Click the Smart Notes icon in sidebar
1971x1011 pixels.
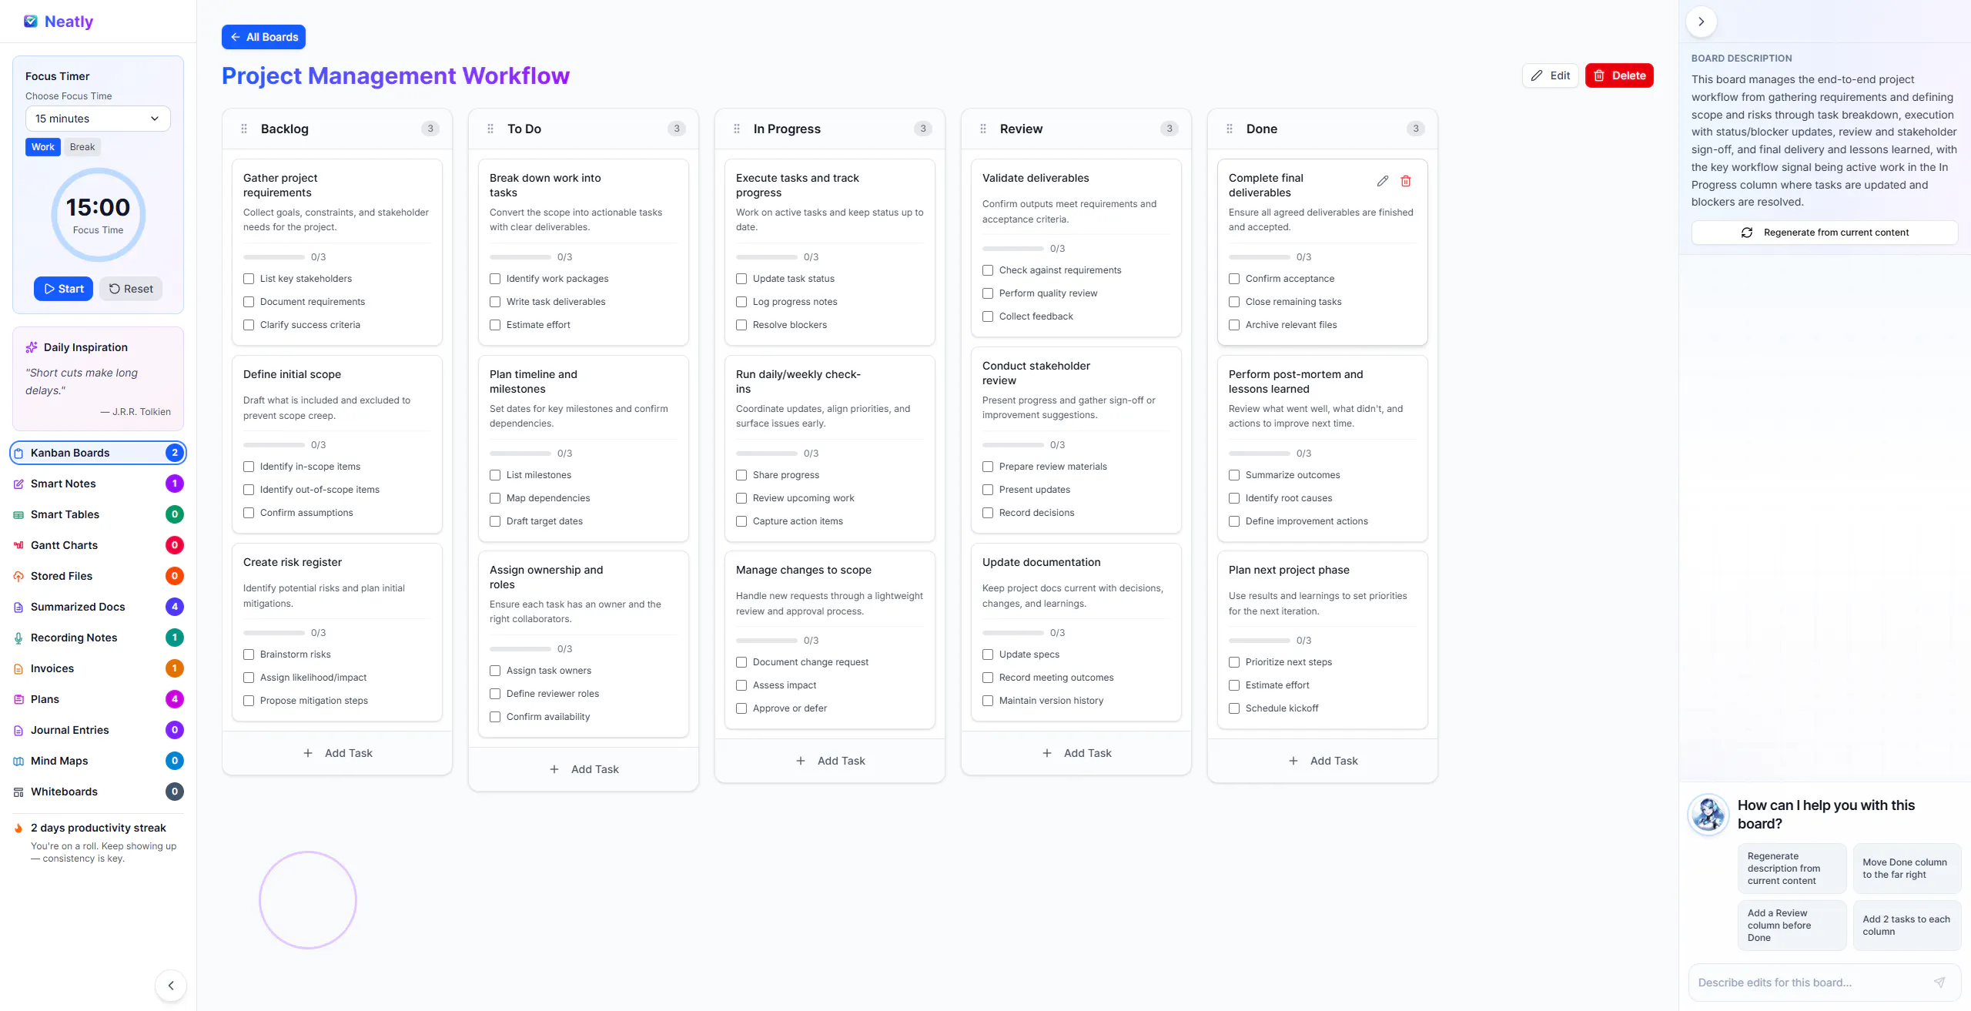coord(18,484)
